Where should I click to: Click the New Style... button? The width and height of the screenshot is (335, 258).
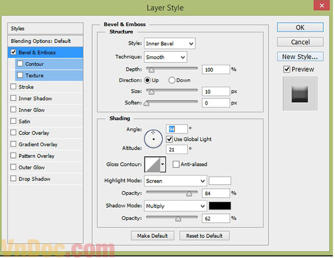coord(300,56)
